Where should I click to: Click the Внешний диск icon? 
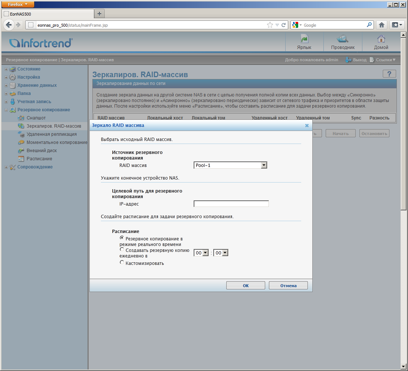pos(21,151)
